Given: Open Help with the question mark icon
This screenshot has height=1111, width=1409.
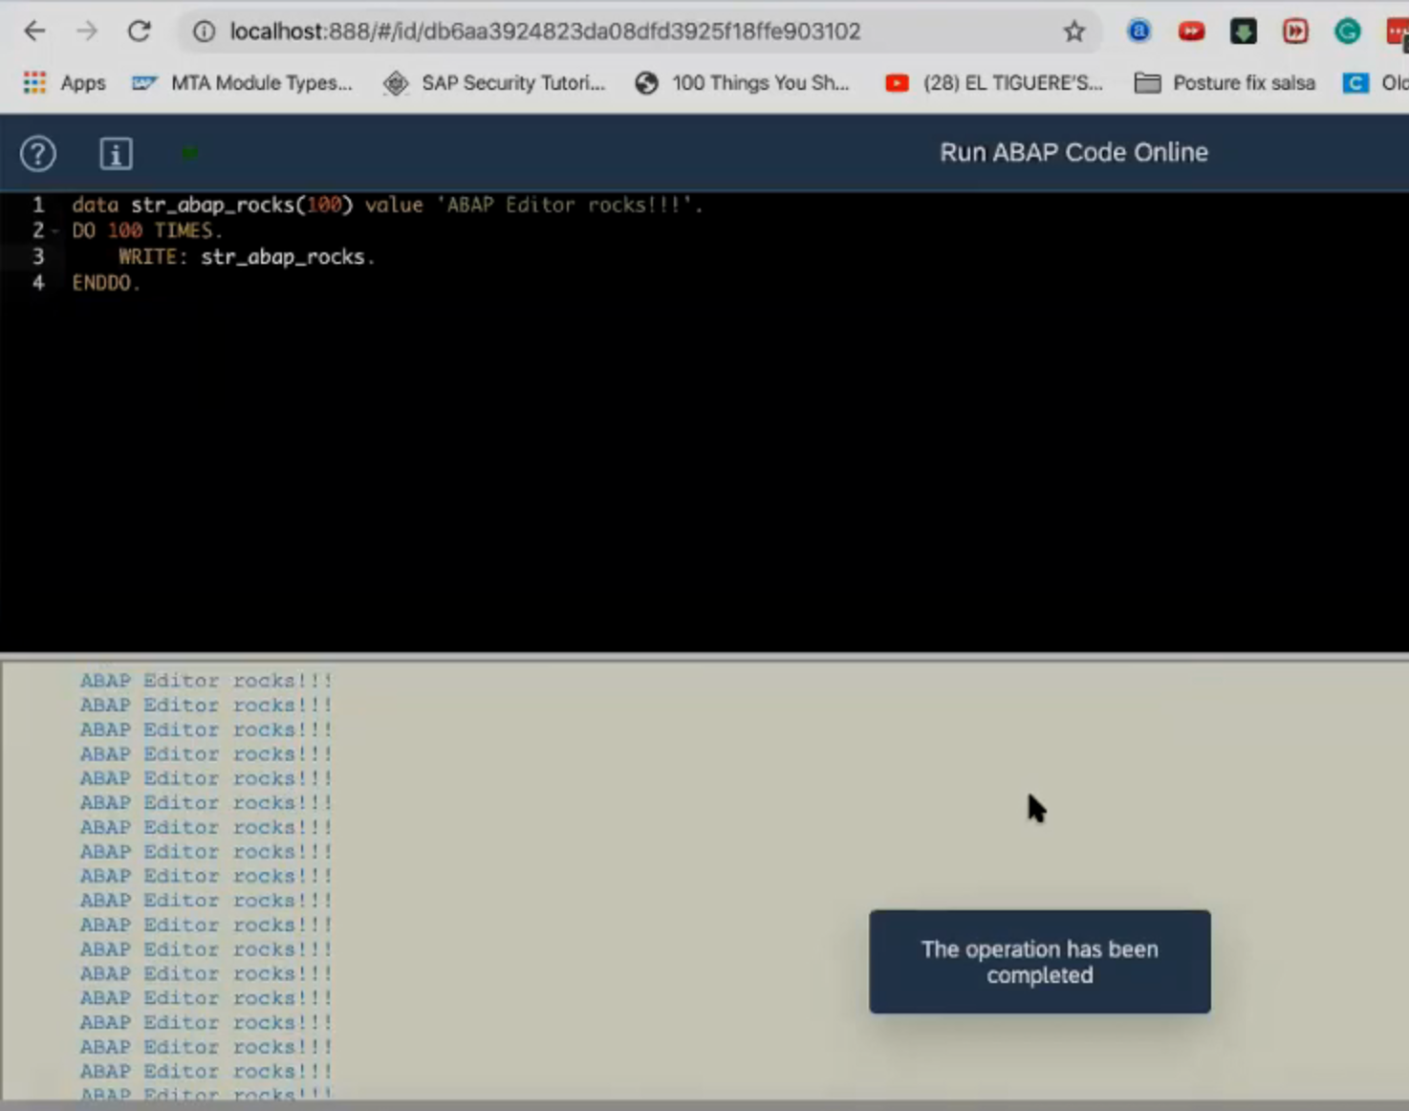Looking at the screenshot, I should click(37, 153).
